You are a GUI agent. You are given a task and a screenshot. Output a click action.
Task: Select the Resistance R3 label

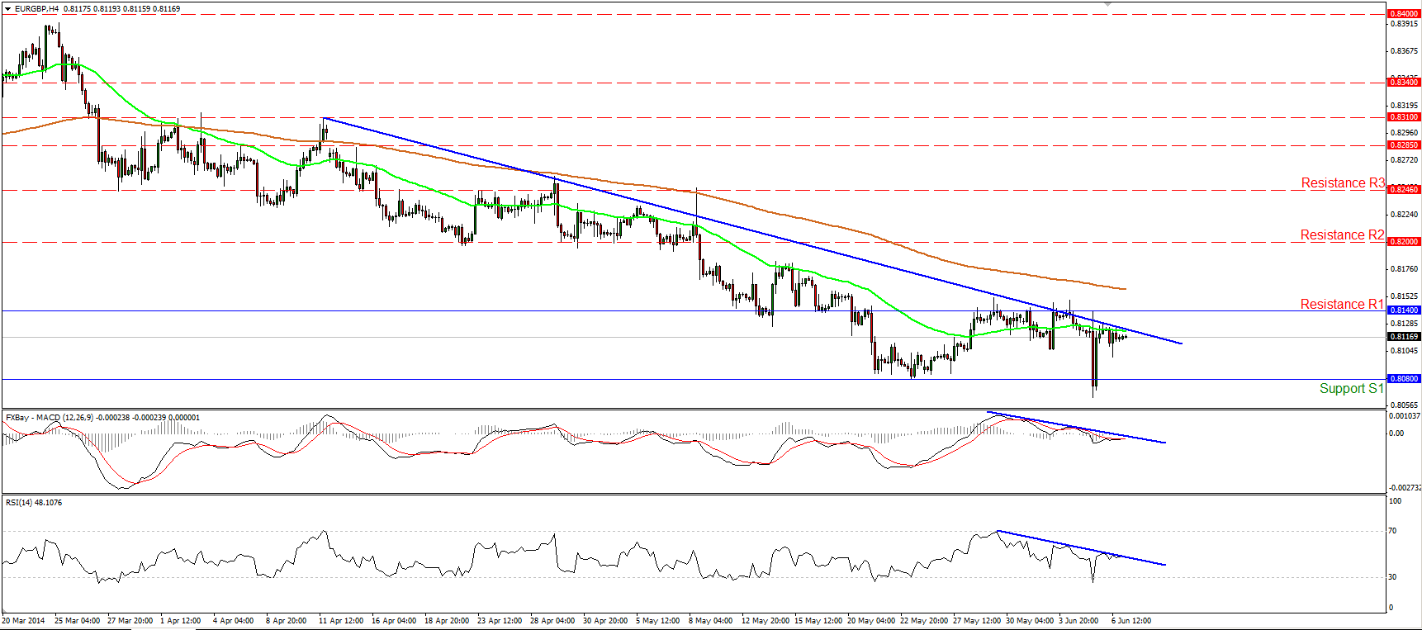(1343, 183)
